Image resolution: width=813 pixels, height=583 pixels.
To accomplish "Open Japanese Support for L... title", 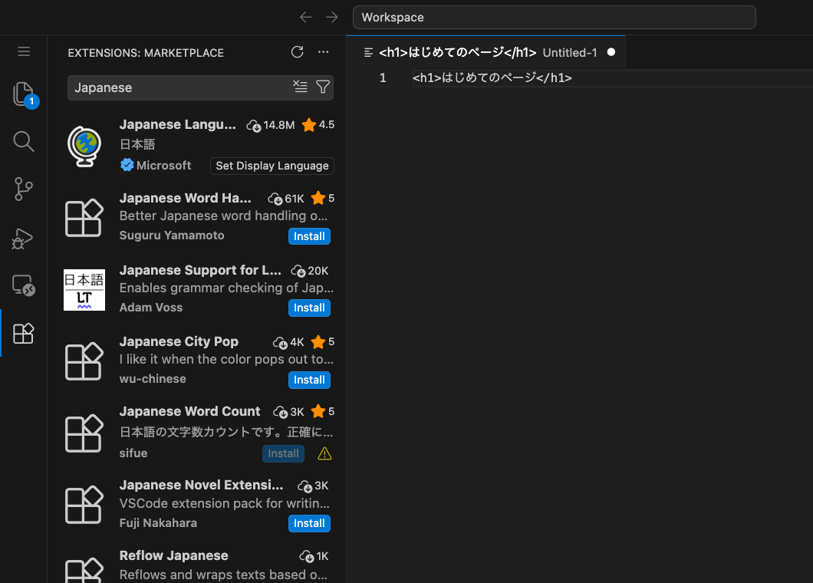I will (x=200, y=270).
